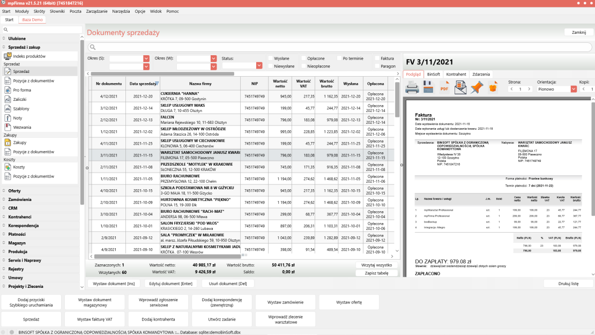This screenshot has width=595, height=335.
Task: Decrease the Kopii copies count
Action: tap(584, 89)
